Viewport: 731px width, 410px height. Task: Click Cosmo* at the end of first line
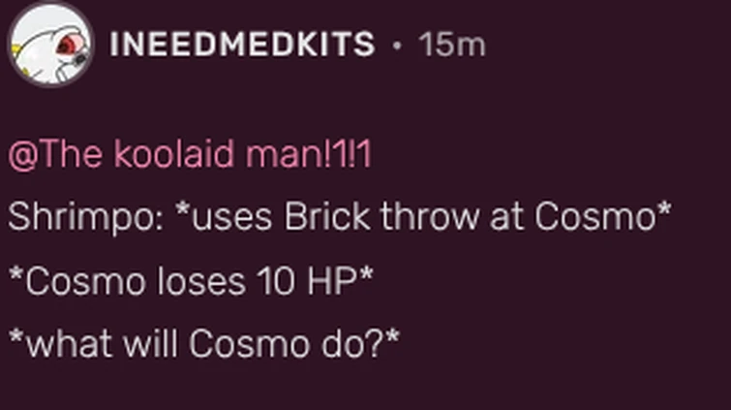603,216
